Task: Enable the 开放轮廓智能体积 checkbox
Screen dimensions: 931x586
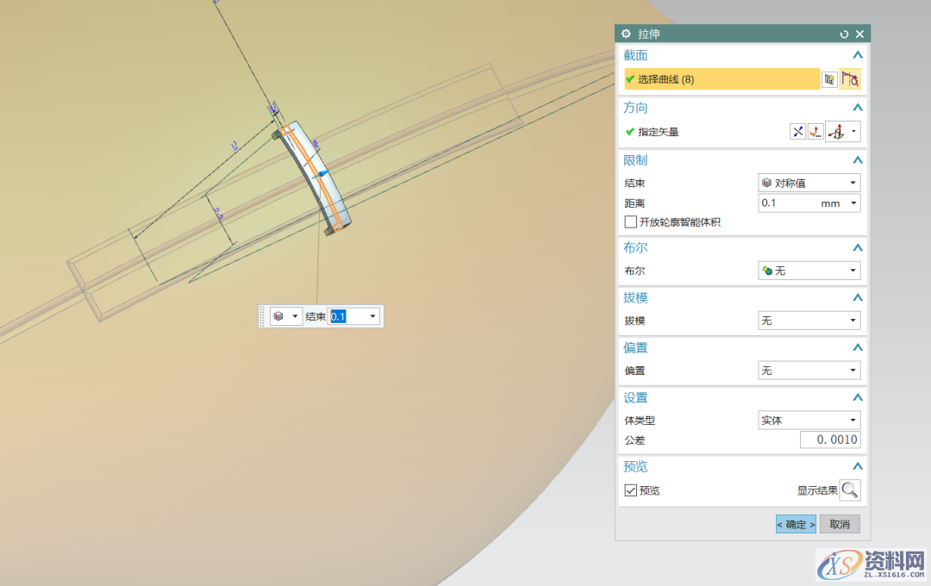Action: click(631, 222)
